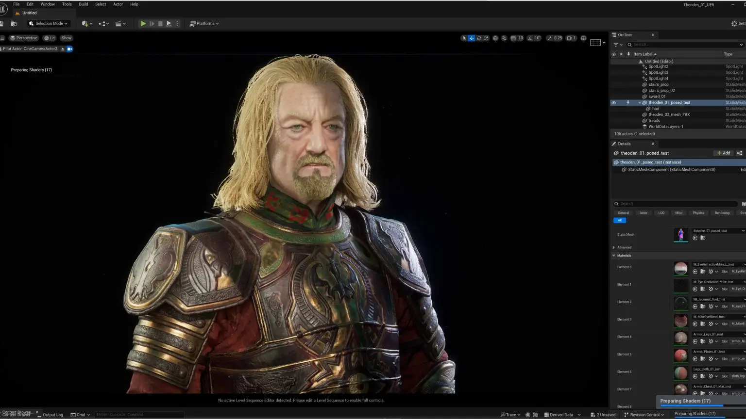Click the quick add actor cube icon

point(85,23)
